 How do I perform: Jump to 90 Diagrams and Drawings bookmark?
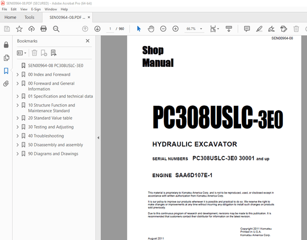click(x=53, y=154)
